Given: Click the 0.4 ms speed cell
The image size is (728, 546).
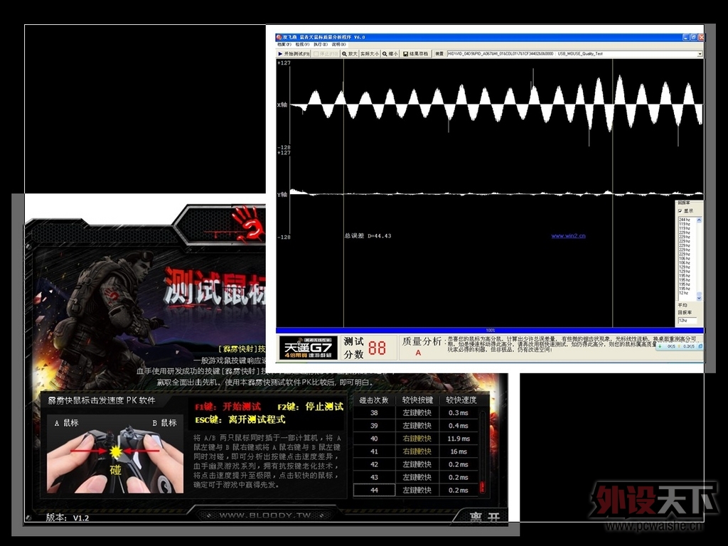Looking at the screenshot, I should click(459, 426).
